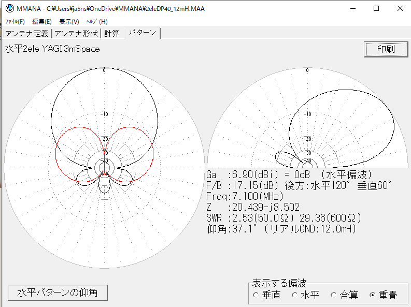Select the 水平 polarization radio button
The image size is (411, 307).
coord(306,295)
